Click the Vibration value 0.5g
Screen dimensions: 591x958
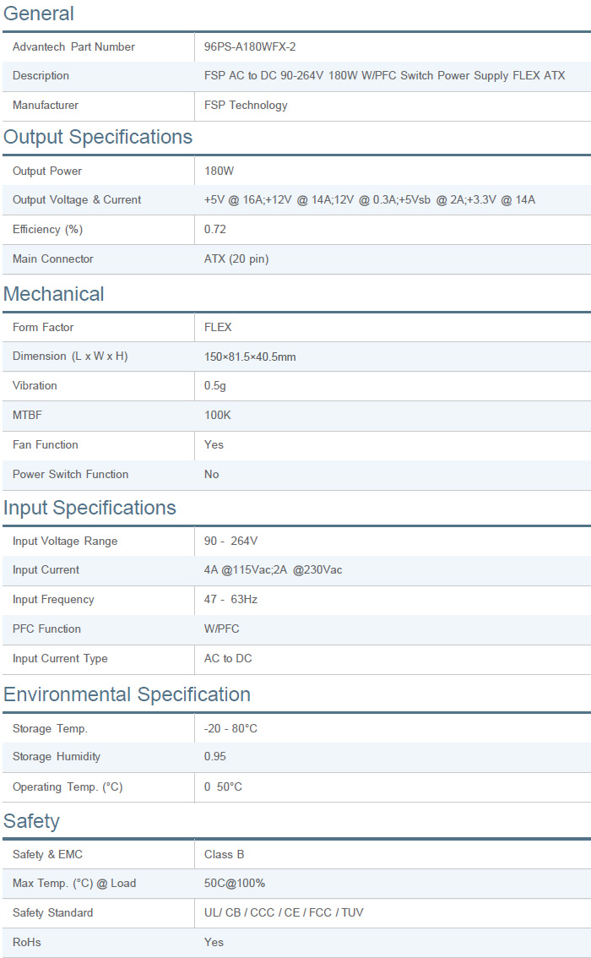(x=215, y=386)
